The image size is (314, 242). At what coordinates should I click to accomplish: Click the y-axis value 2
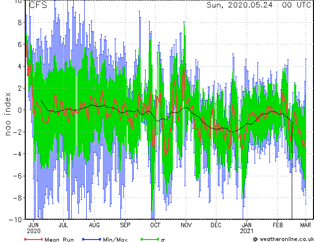tap(20, 88)
